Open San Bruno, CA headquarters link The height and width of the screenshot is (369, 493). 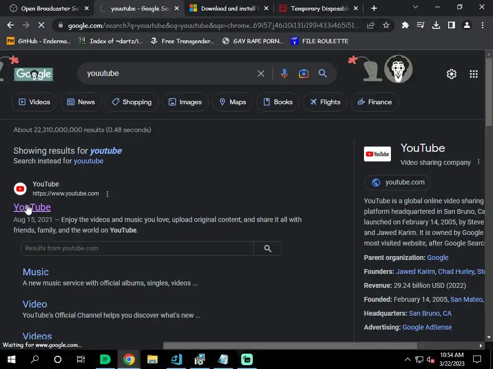(x=430, y=313)
